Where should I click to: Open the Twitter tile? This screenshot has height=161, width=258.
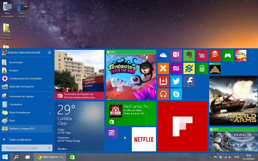(x=176, y=81)
